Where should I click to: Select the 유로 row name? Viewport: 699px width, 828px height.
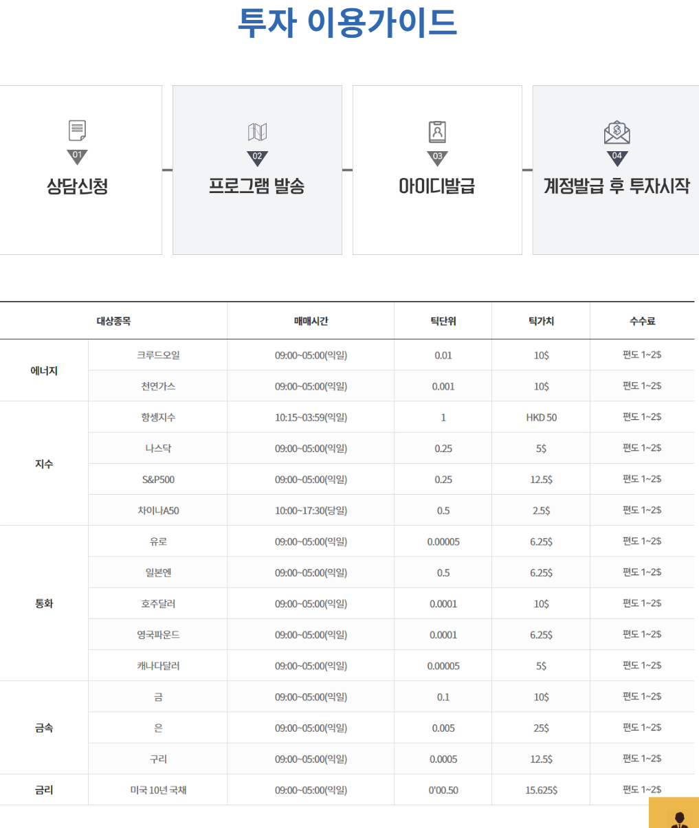(x=158, y=541)
